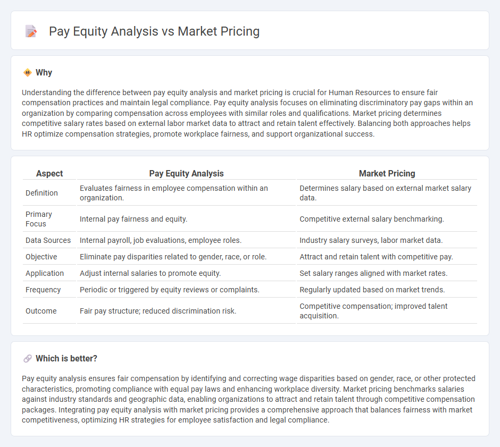Click cell 'Attract and retain talent with competitive pay.'
The width and height of the screenshot is (500, 447).
pyautogui.click(x=387, y=257)
